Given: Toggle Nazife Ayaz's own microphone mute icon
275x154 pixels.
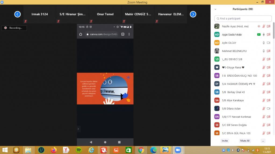Looking at the screenshot, I should point(264,26).
